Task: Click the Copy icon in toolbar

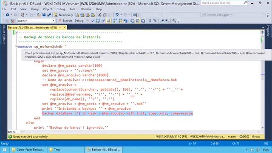Action: (105, 15)
